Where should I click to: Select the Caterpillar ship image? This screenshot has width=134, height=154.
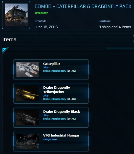pyautogui.click(x=28, y=69)
